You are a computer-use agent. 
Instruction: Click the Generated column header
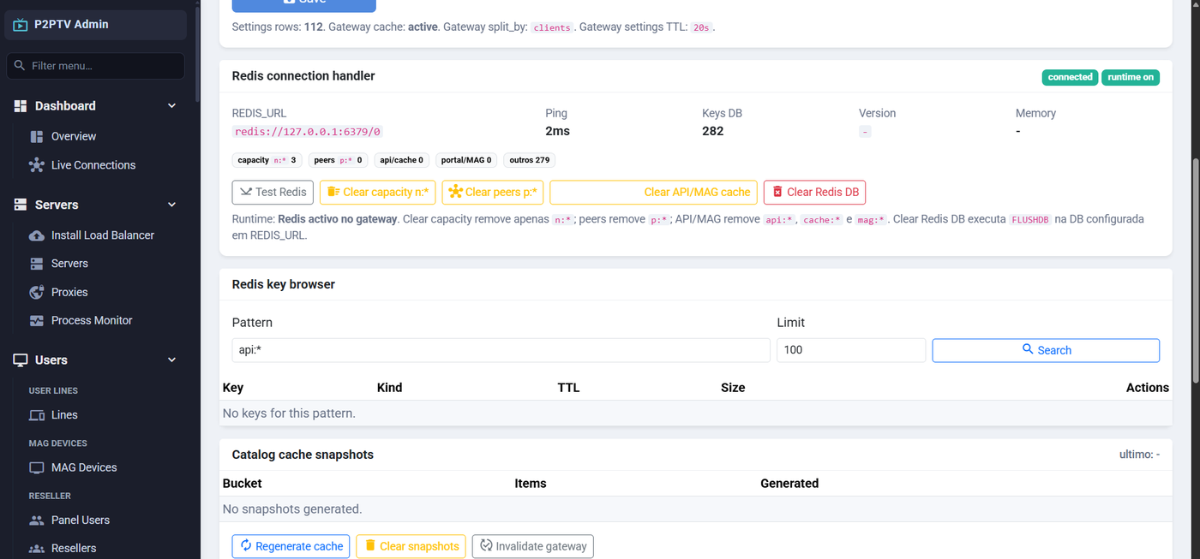coord(789,484)
